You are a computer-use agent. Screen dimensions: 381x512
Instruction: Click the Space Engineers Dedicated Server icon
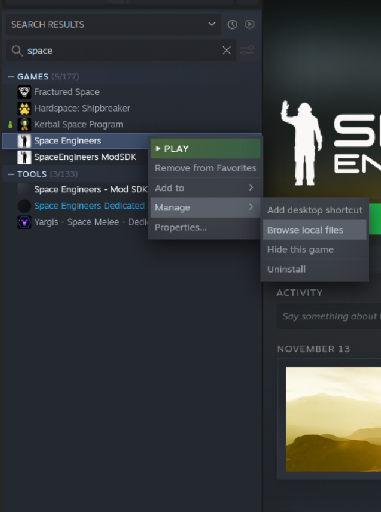tap(24, 206)
